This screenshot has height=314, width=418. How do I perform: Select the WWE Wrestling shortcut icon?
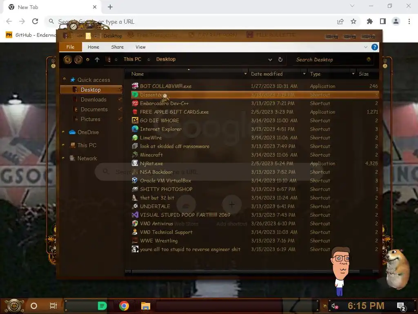click(x=135, y=240)
